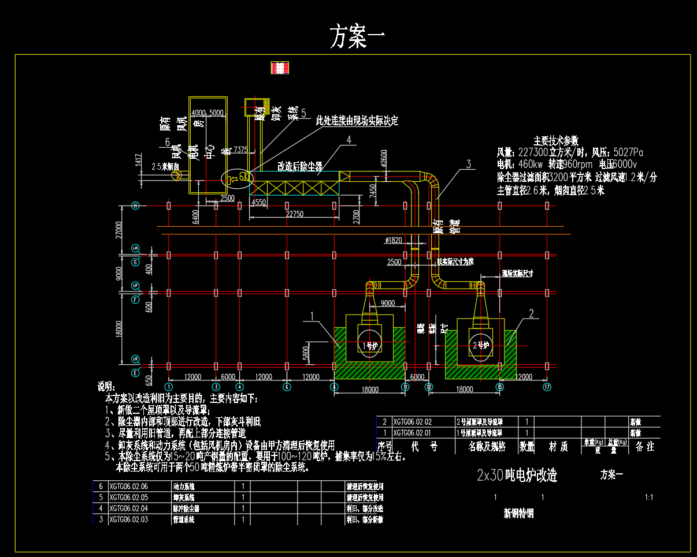Screen dimensions: 697x557
Task: Pick the grid axis bubble E
Action: [x=135, y=373]
